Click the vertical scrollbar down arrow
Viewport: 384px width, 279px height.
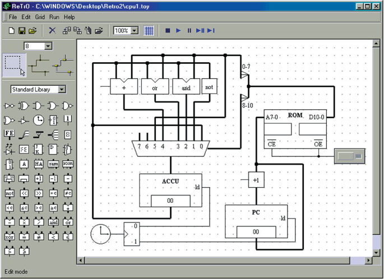click(376, 252)
